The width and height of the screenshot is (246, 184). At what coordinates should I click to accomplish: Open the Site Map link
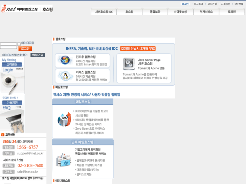point(239,4)
